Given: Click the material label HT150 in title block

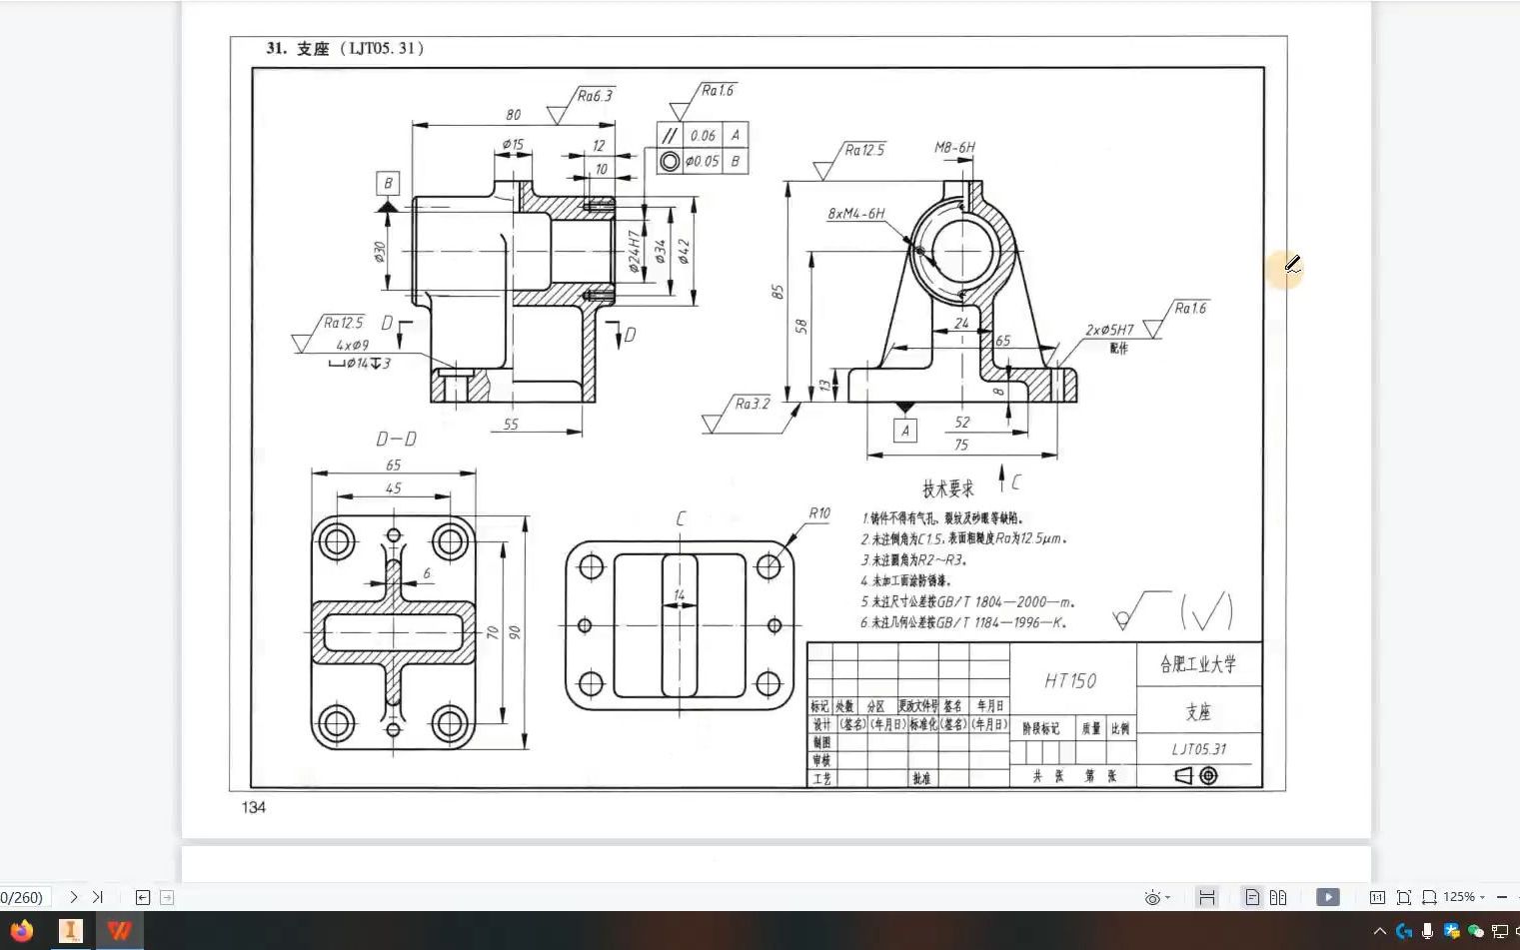Looking at the screenshot, I should point(1070,681).
